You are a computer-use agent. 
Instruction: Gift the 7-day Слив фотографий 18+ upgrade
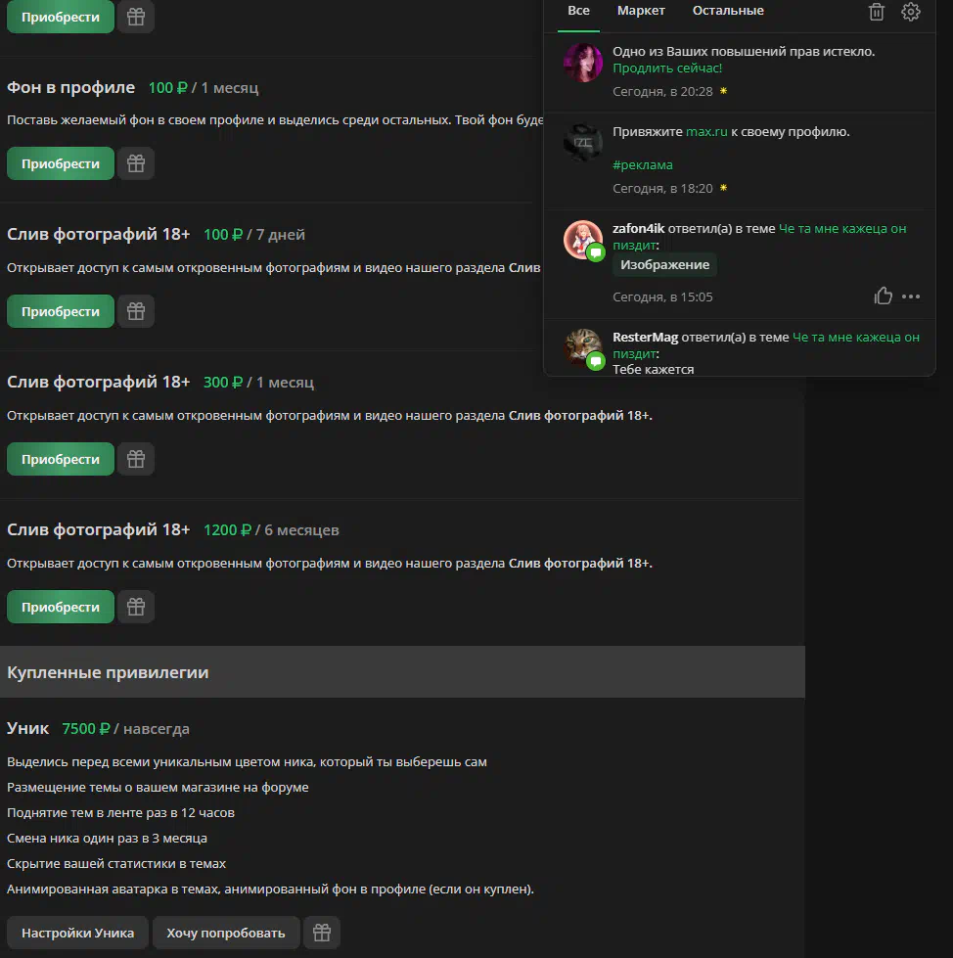[136, 311]
